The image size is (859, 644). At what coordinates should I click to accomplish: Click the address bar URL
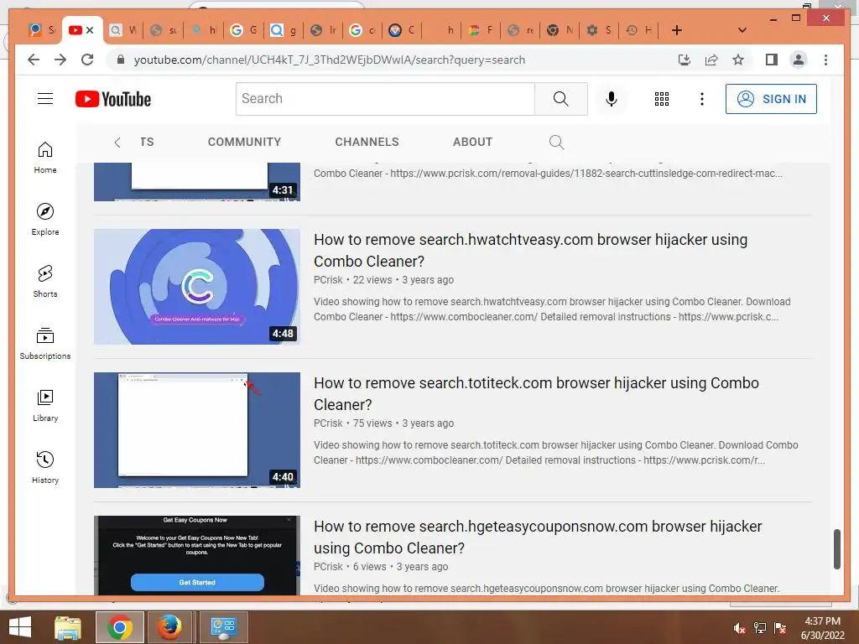329,60
